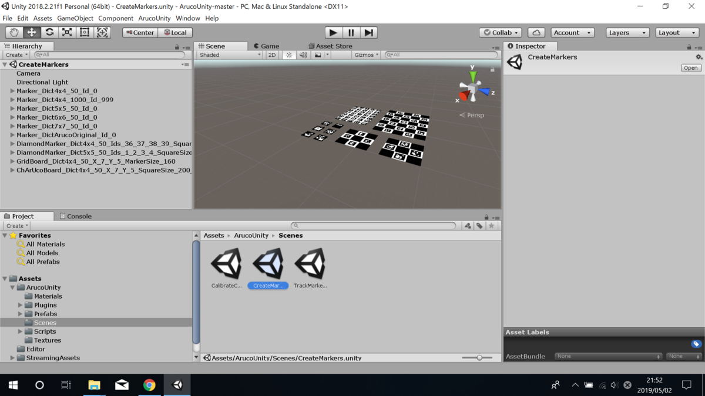Select the Move tool
The height and width of the screenshot is (396, 705).
coord(31,32)
